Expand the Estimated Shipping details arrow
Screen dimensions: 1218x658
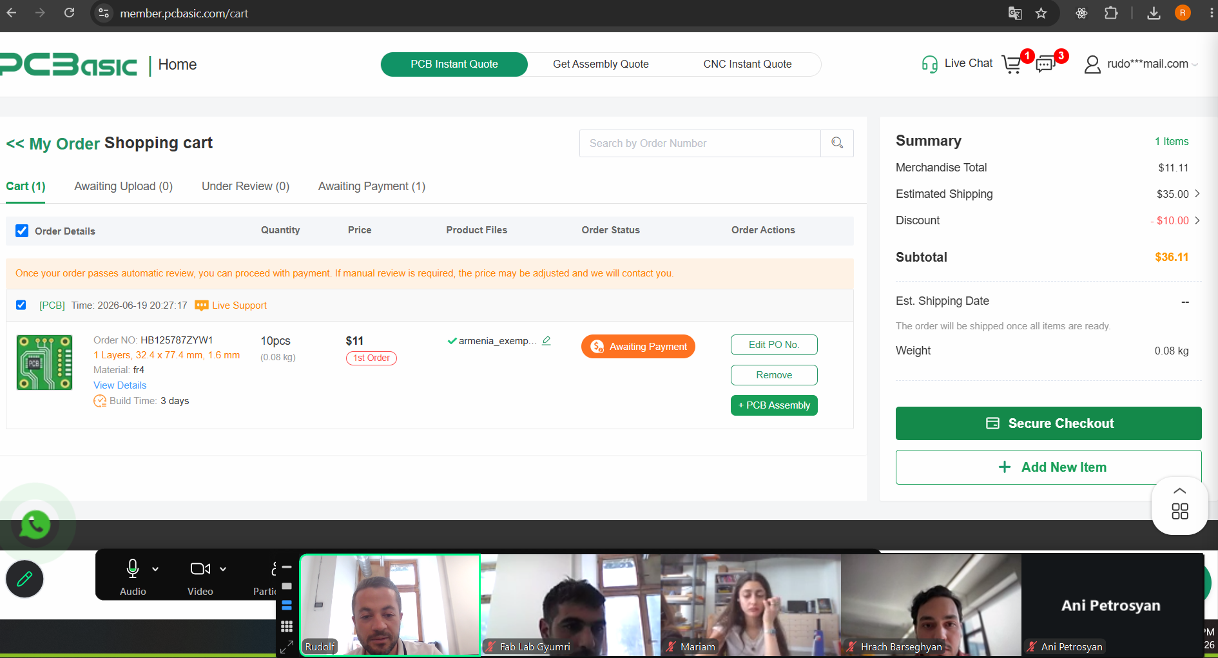(1197, 193)
